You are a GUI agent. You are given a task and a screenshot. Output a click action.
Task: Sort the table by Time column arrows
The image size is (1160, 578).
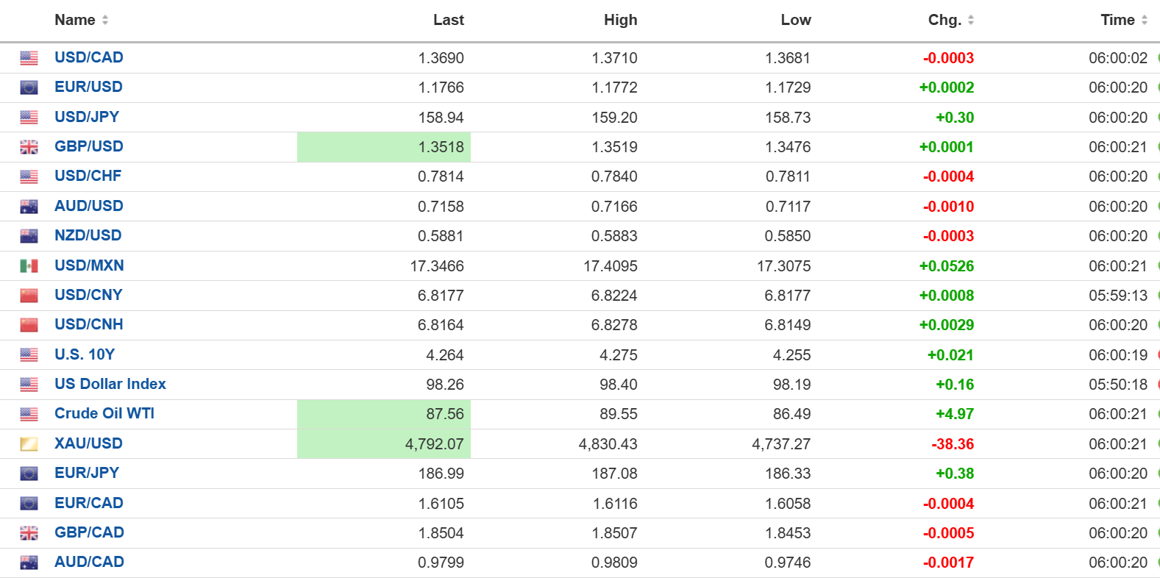pyautogui.click(x=1144, y=21)
